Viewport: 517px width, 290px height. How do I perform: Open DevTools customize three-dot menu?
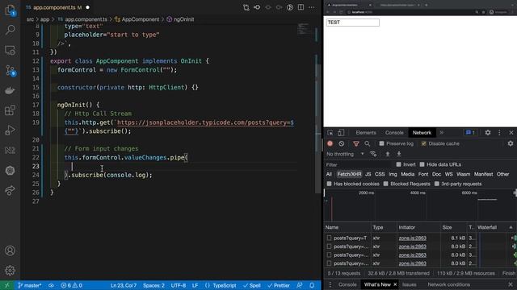(499, 132)
